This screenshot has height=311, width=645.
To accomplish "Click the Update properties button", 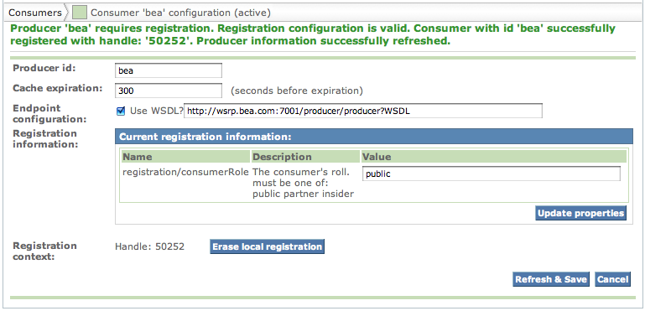I will pos(580,213).
